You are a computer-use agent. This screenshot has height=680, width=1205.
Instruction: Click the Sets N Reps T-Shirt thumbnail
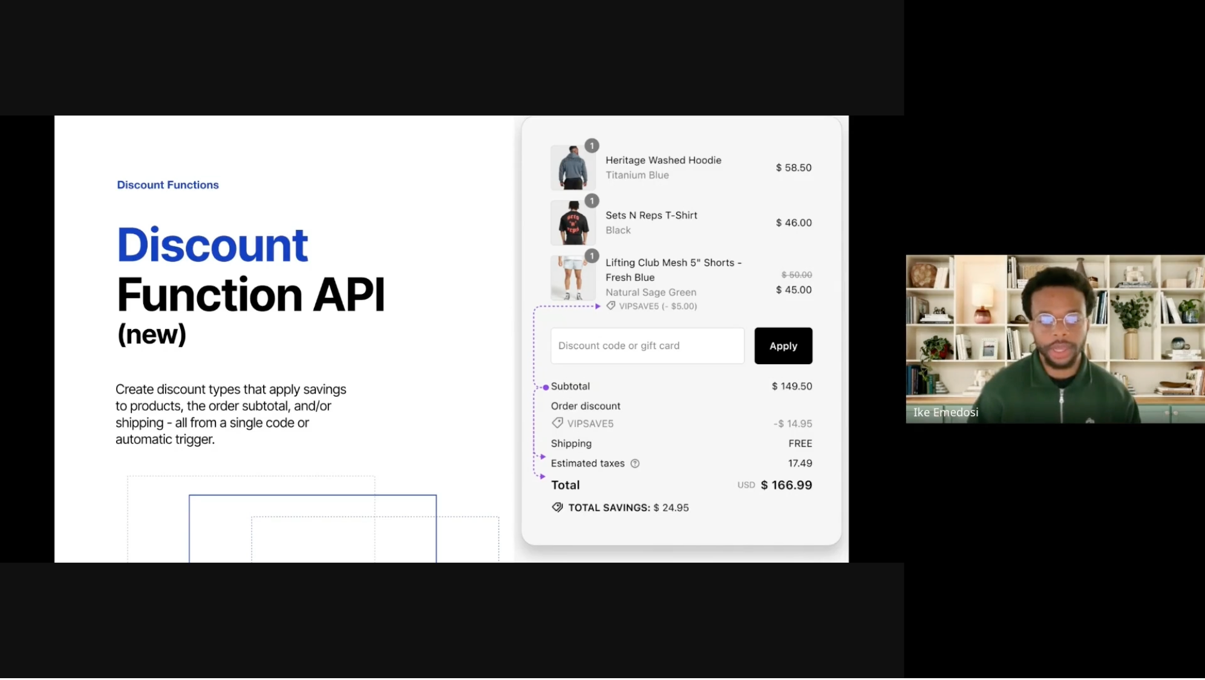(572, 223)
